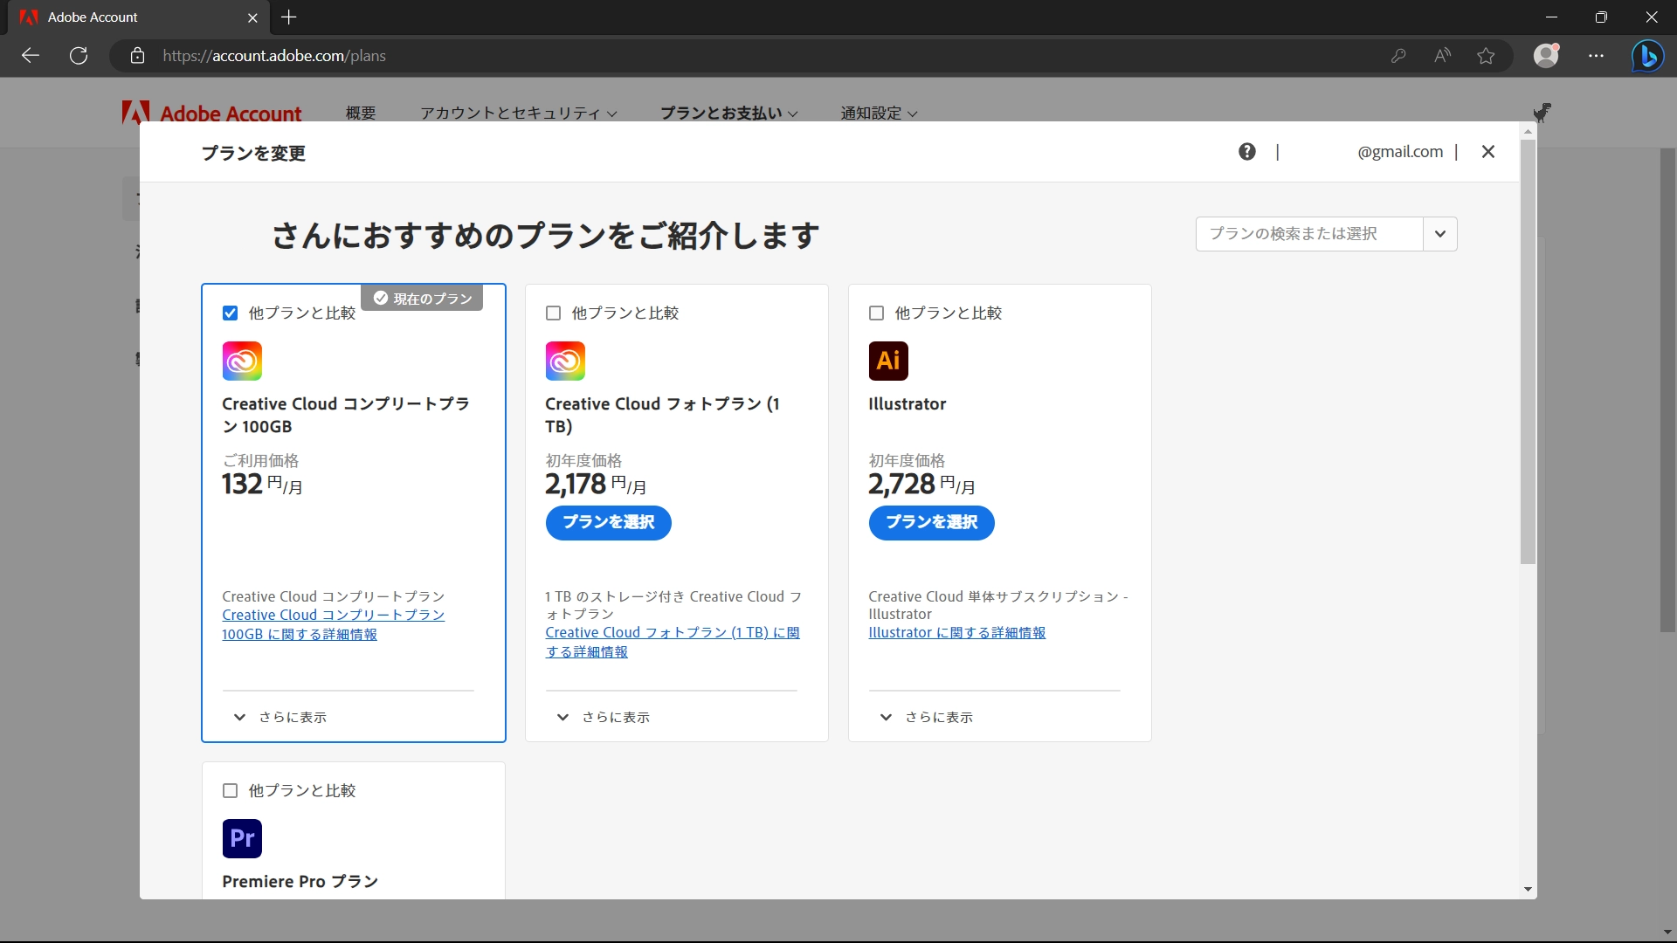Enable 他プランと比較 for the Premiere Pro plan
The image size is (1677, 943).
click(230, 790)
